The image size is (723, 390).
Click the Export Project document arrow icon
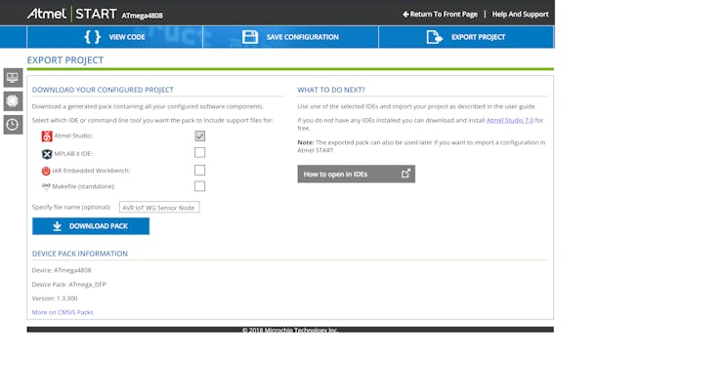coord(435,37)
